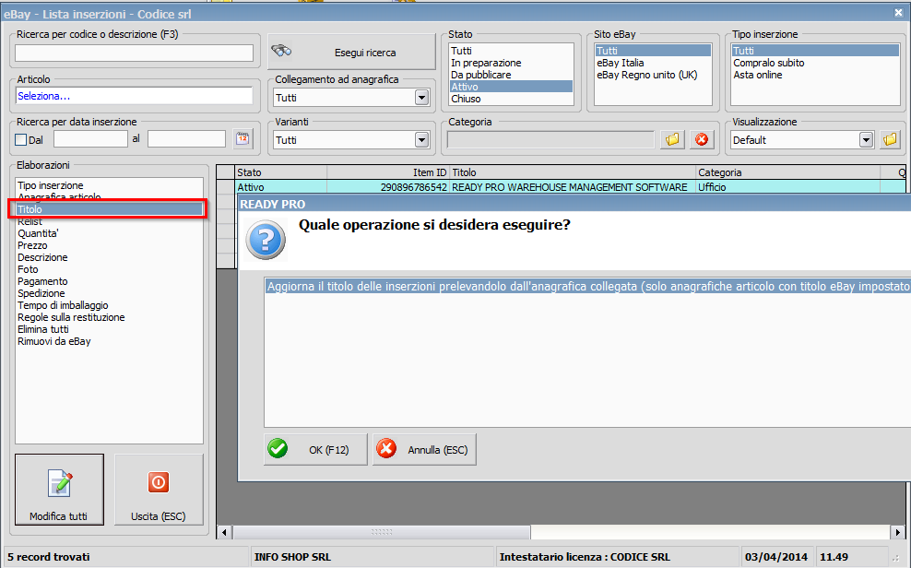Screen dimensions: 911x568
Task: Expand the Collegamento ad anagrafica dropdown
Action: [x=421, y=98]
